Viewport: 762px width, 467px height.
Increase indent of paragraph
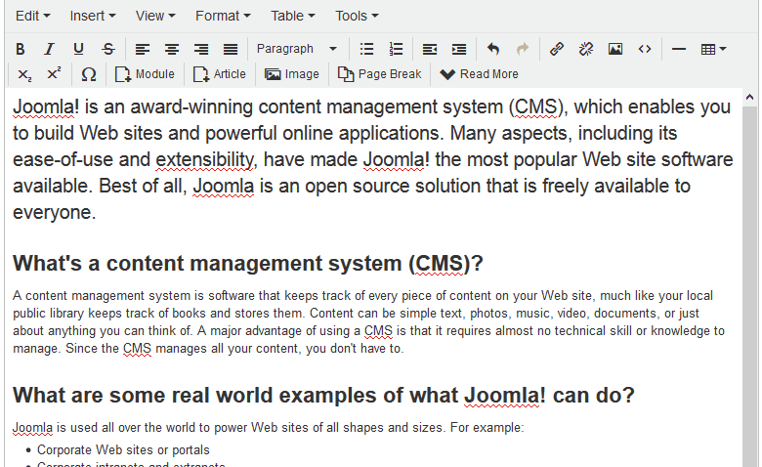tap(459, 49)
